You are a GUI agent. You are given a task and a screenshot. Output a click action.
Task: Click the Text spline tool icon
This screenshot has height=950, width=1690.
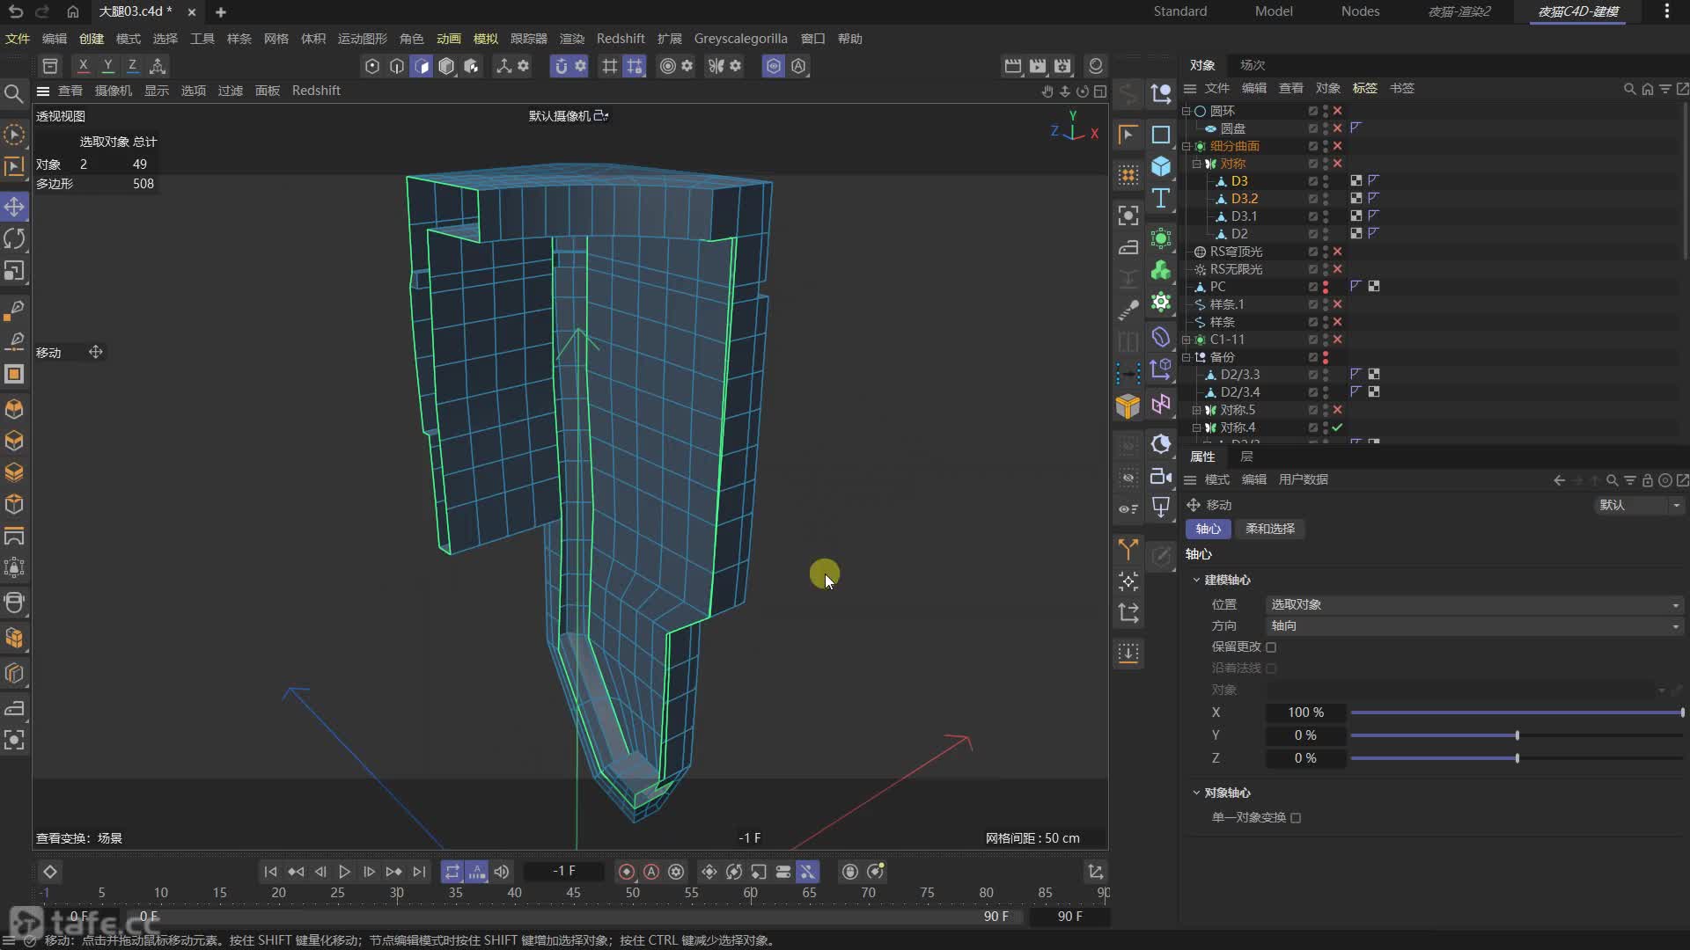[1161, 199]
